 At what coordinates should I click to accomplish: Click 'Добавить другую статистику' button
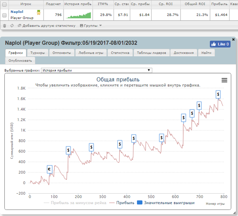point(47,25)
